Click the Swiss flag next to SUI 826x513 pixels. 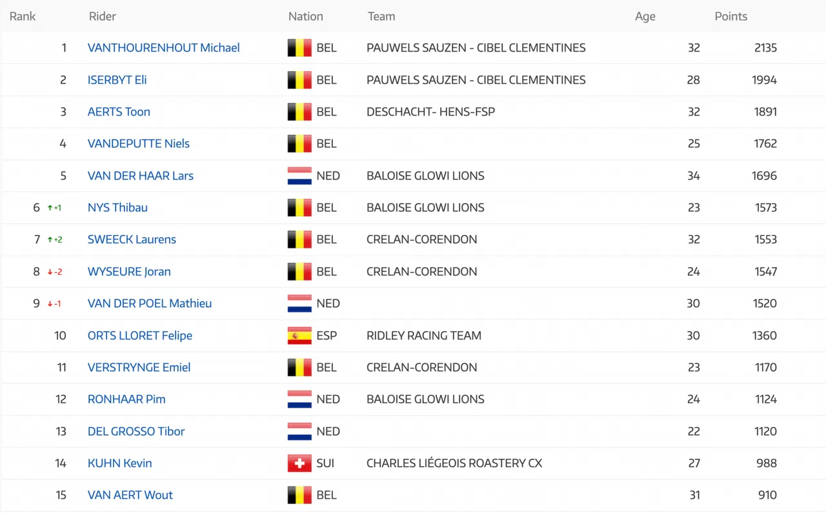pyautogui.click(x=299, y=463)
